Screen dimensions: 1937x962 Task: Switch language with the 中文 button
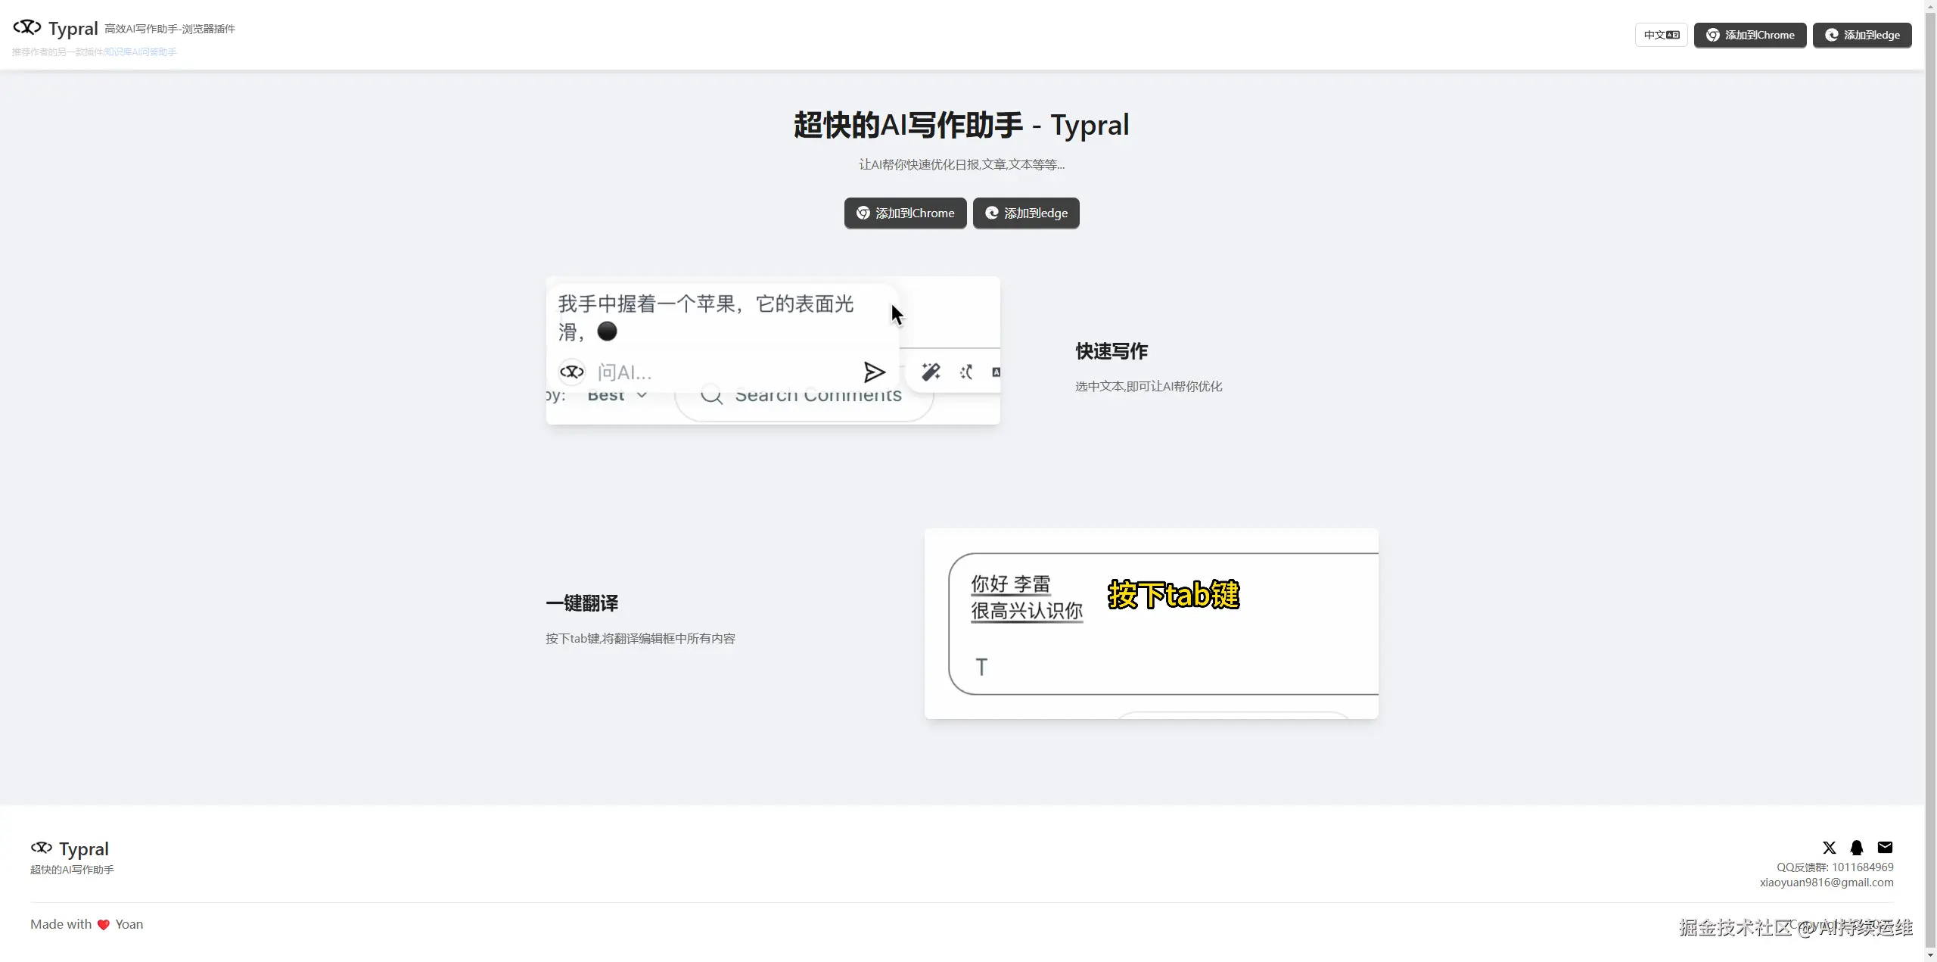click(1661, 35)
